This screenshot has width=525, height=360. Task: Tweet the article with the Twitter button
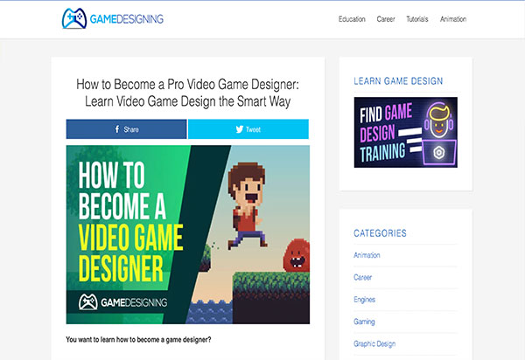pos(248,129)
